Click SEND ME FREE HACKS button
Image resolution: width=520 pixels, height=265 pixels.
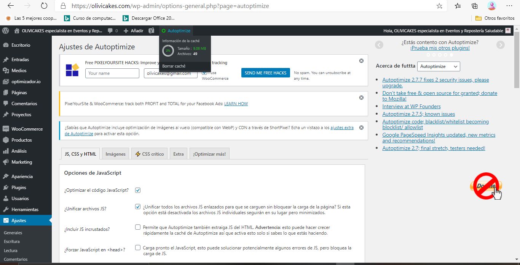point(266,73)
